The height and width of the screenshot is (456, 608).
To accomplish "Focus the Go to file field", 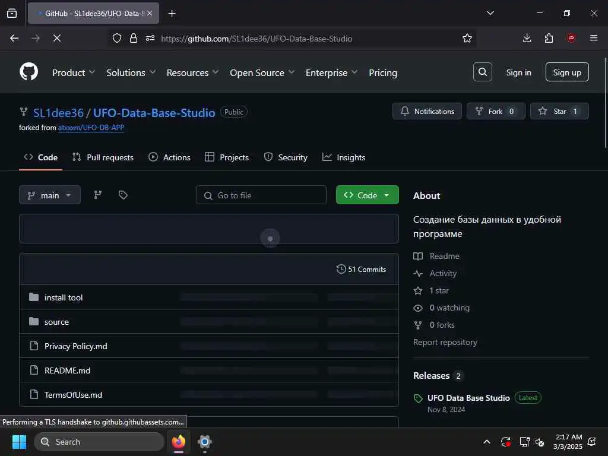I will pyautogui.click(x=261, y=195).
